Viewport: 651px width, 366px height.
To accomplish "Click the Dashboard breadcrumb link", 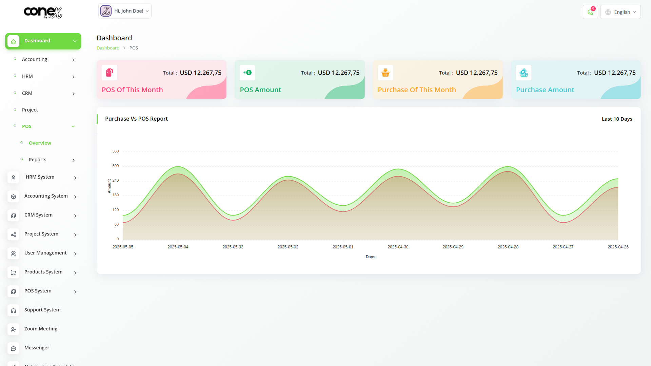I will (x=108, y=48).
